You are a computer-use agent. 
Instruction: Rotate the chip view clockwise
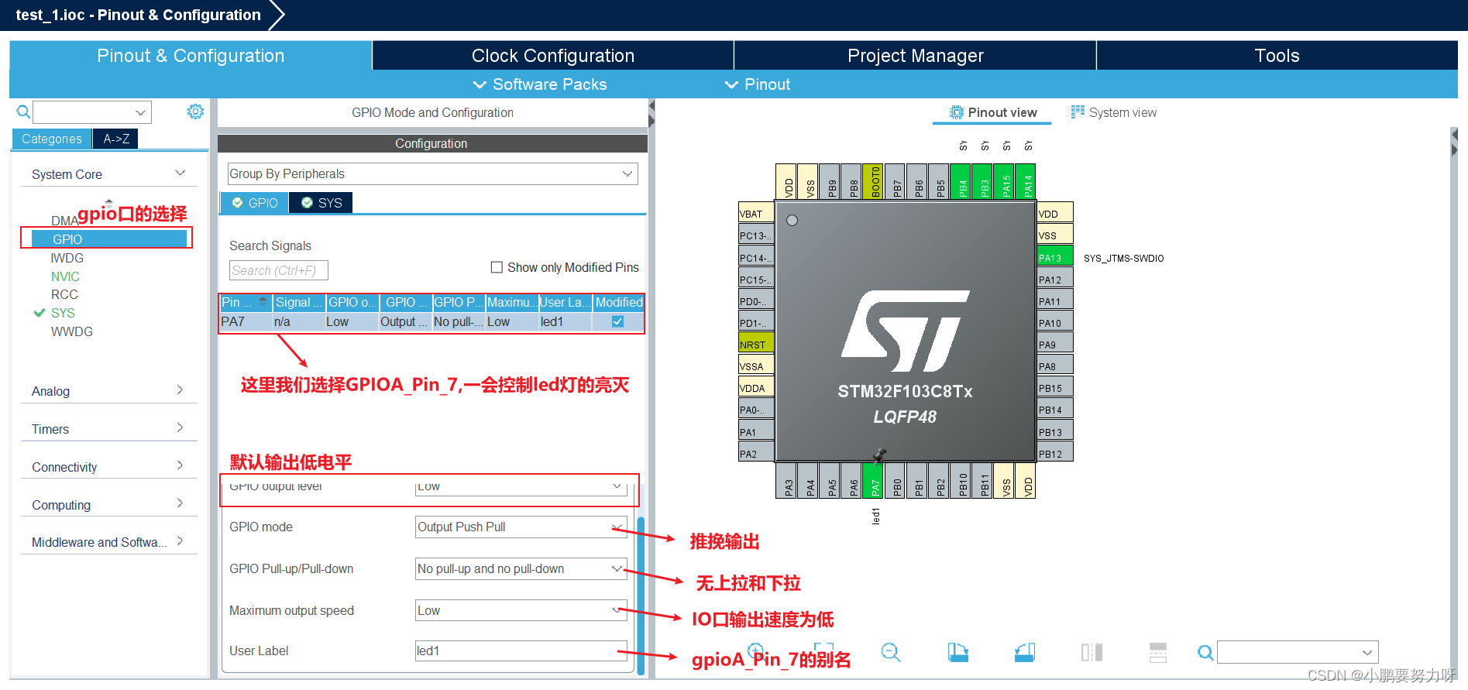coord(957,653)
